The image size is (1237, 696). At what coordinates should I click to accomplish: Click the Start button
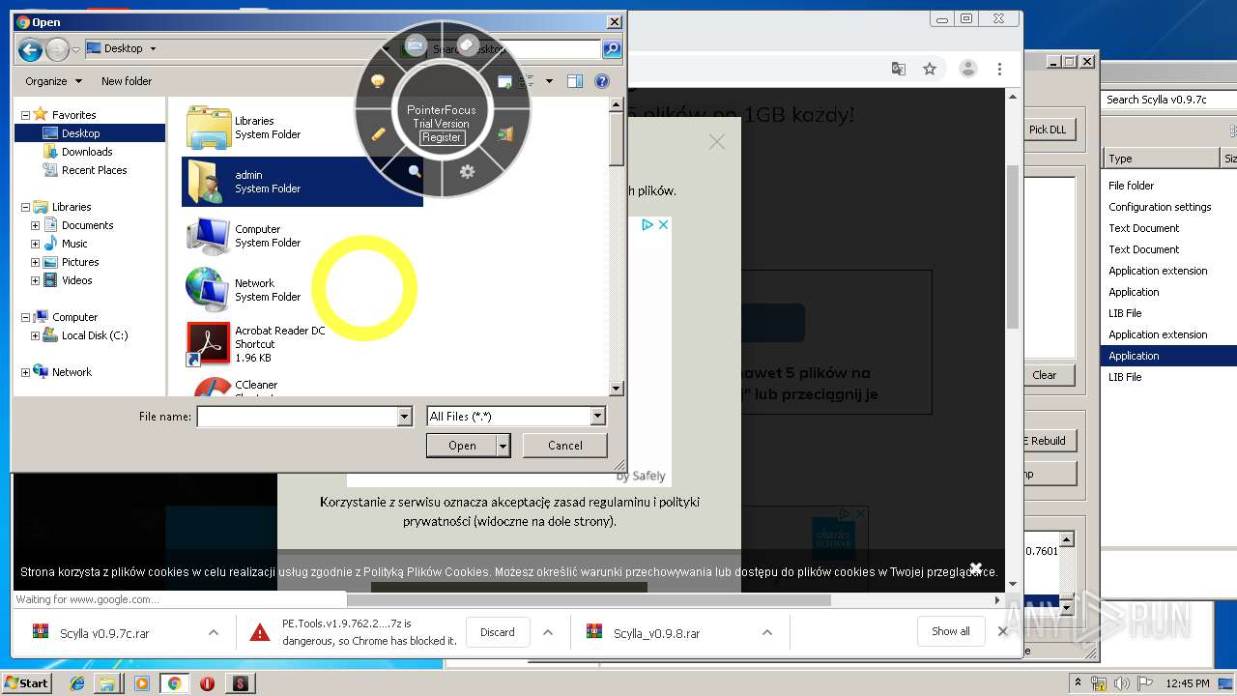[x=26, y=682]
